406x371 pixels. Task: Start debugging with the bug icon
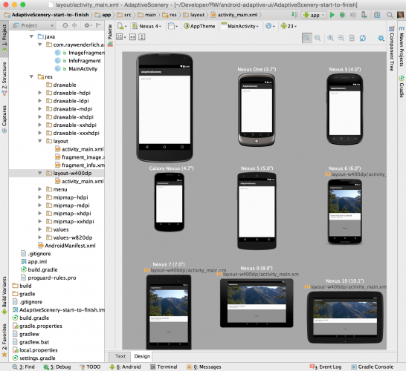pyautogui.click(x=342, y=16)
